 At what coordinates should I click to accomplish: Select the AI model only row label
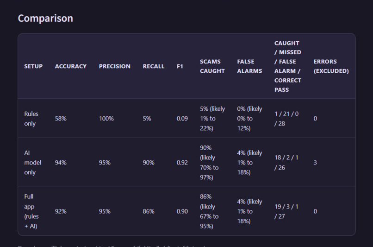(32, 163)
